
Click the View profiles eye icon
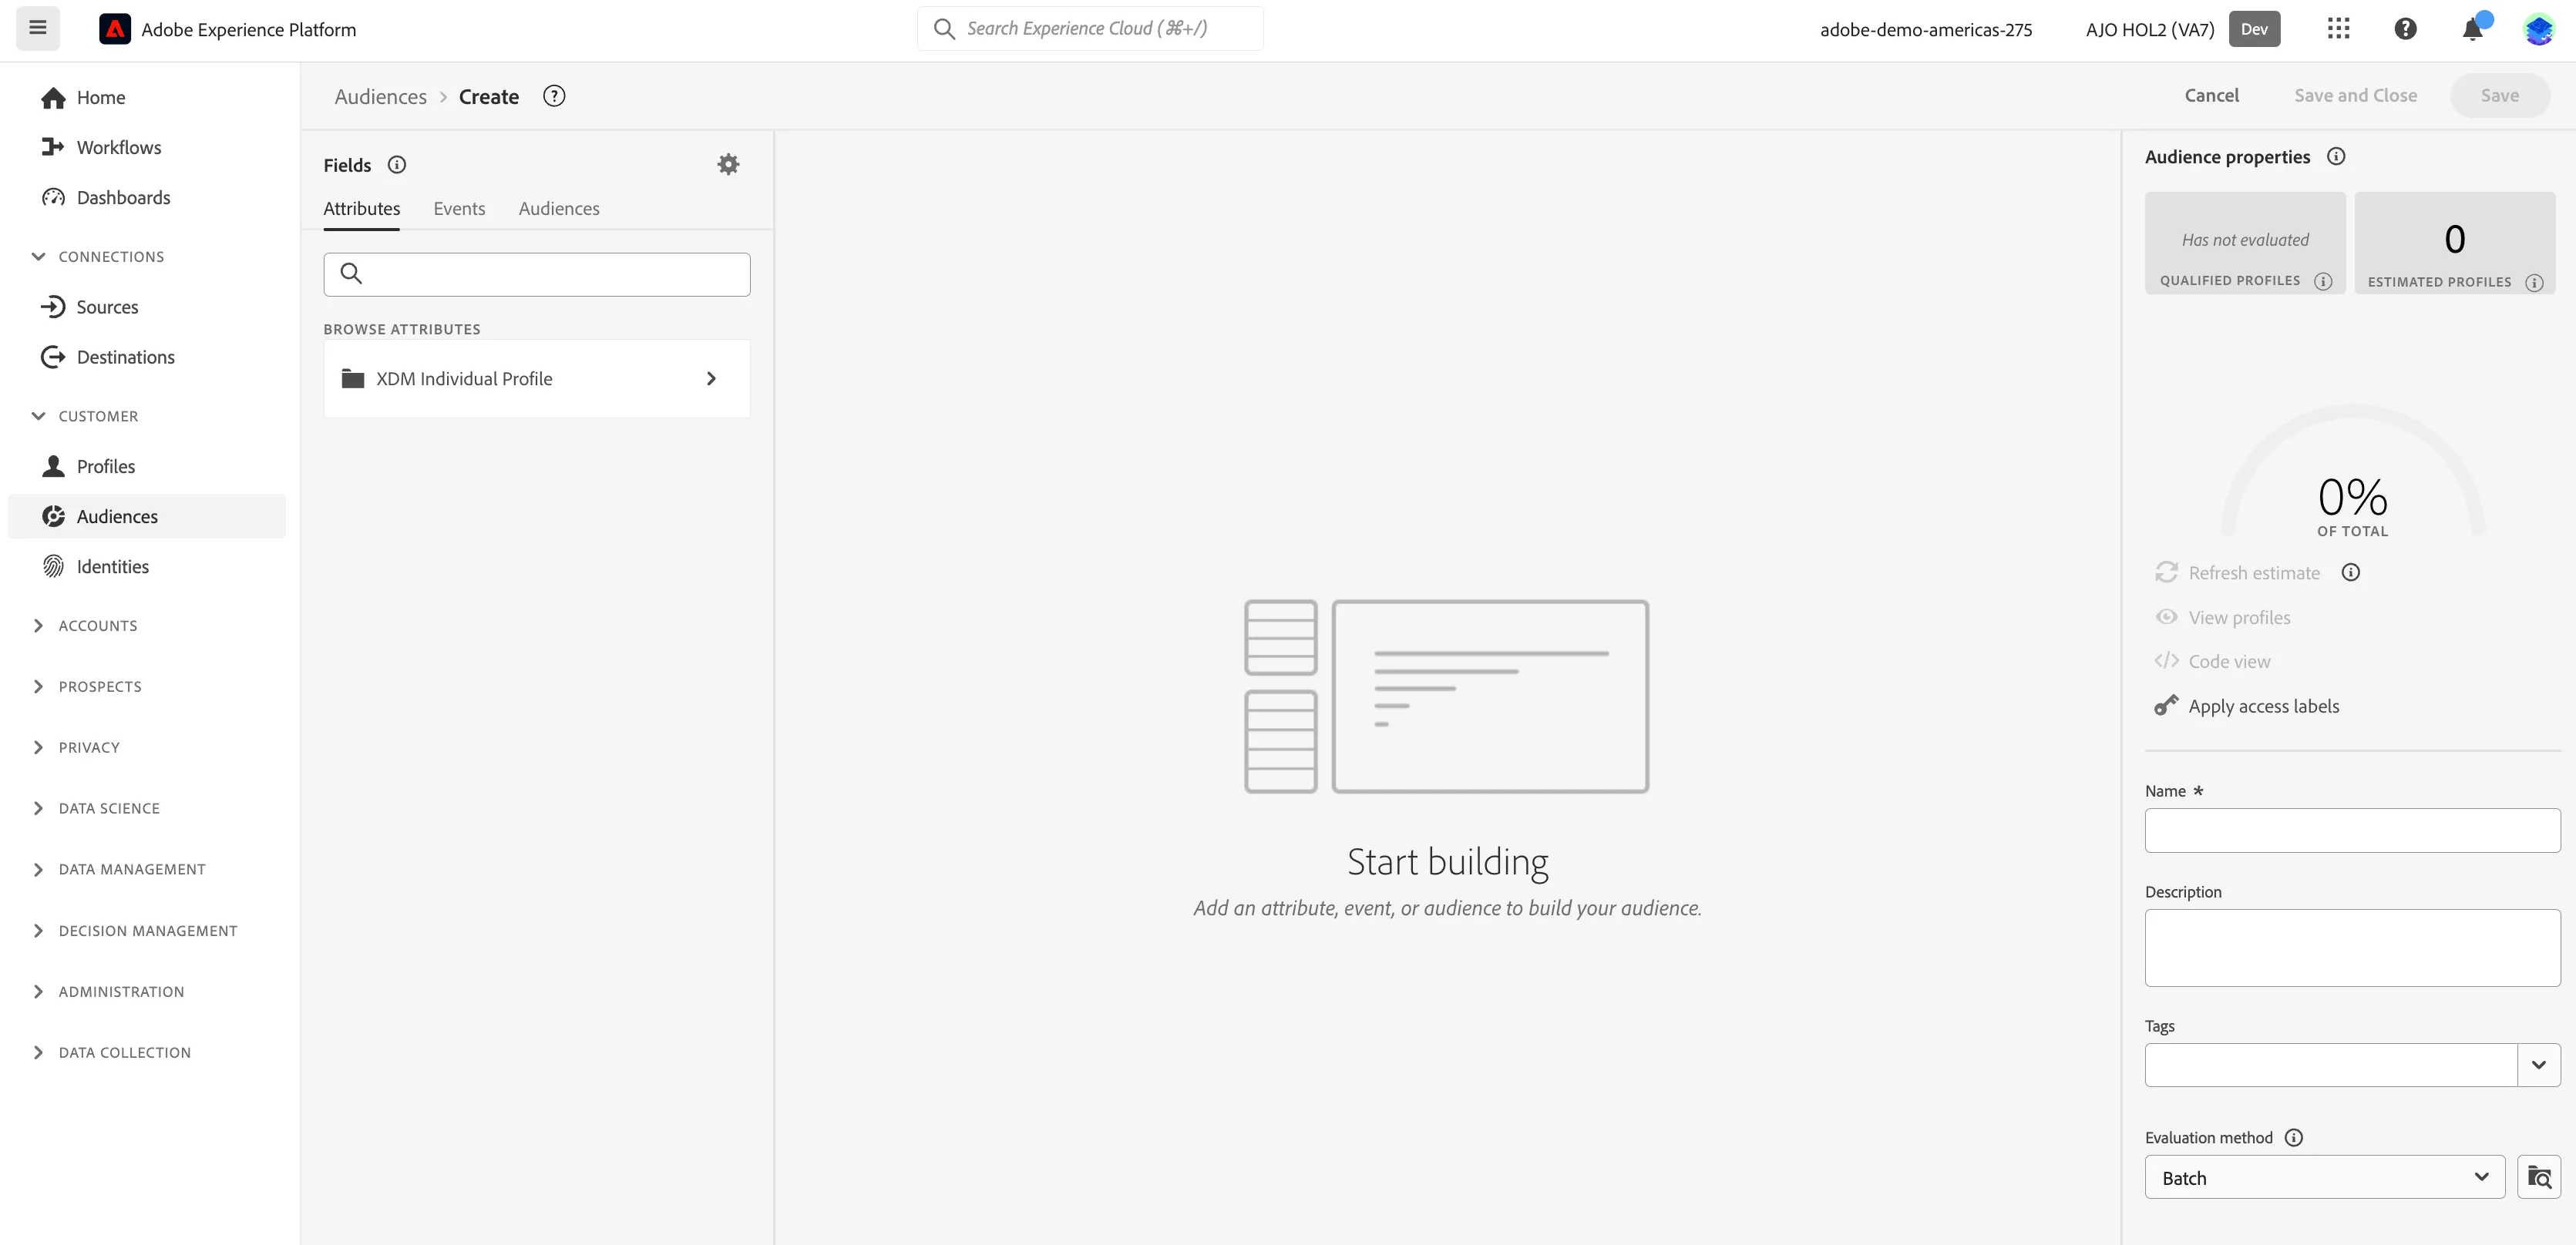click(2166, 616)
